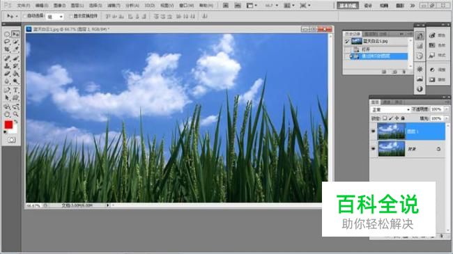Select the Zoom magnifier tool
This screenshot has width=453, height=254.
click(x=15, y=114)
